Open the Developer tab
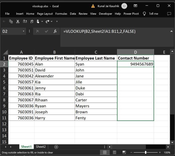Screen dimensions: 175x156 [x=105, y=14]
